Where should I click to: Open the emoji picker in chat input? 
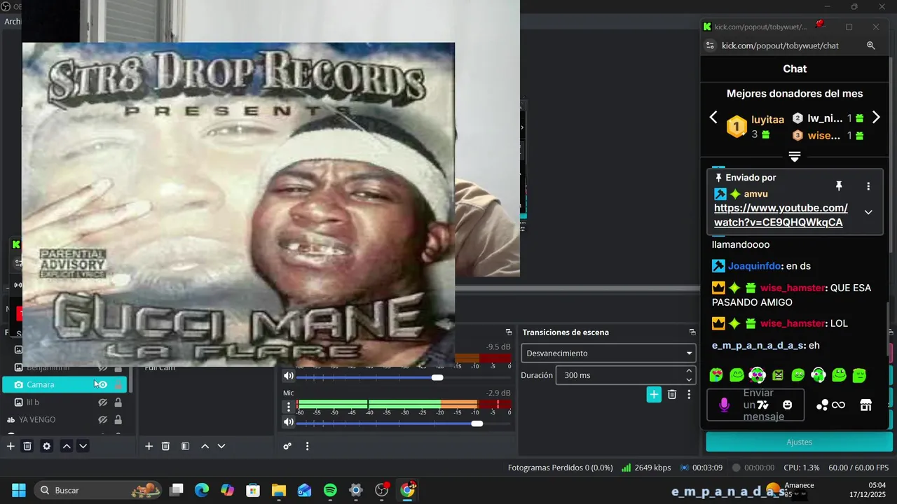coord(788,405)
